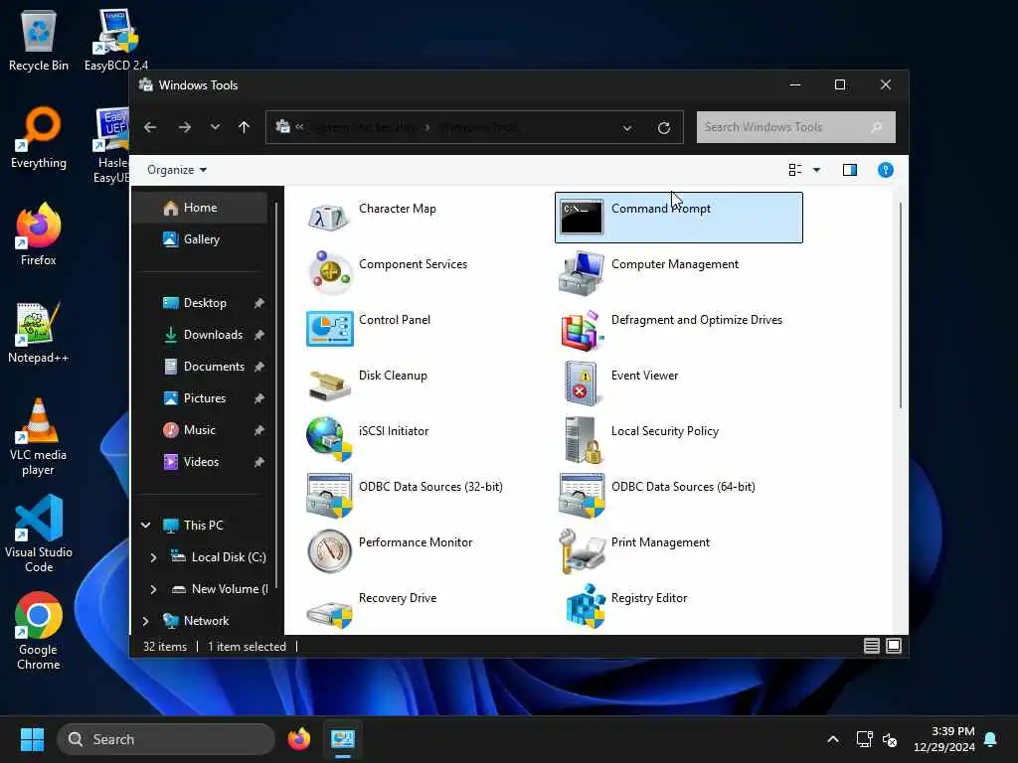1018x763 pixels.
Task: Open the iSCSI Initiator icon
Action: tap(329, 438)
